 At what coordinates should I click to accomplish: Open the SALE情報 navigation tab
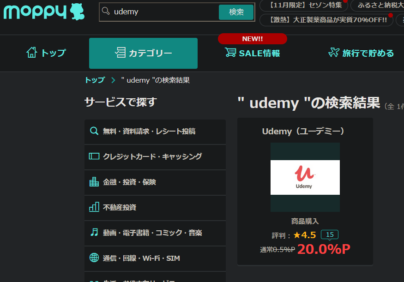252,53
